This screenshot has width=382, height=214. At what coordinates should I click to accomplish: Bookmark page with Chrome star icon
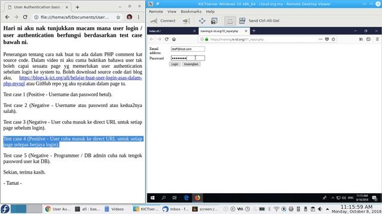(x=118, y=17)
